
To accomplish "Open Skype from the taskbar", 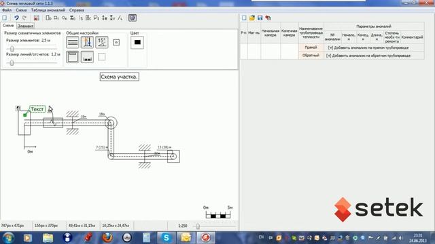I will tap(166, 238).
